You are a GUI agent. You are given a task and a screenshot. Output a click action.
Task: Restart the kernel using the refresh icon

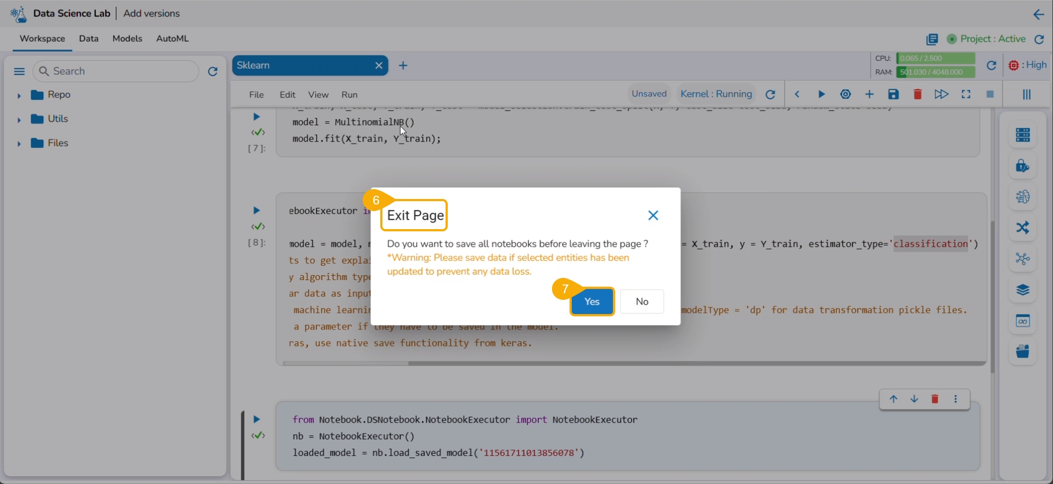click(770, 94)
